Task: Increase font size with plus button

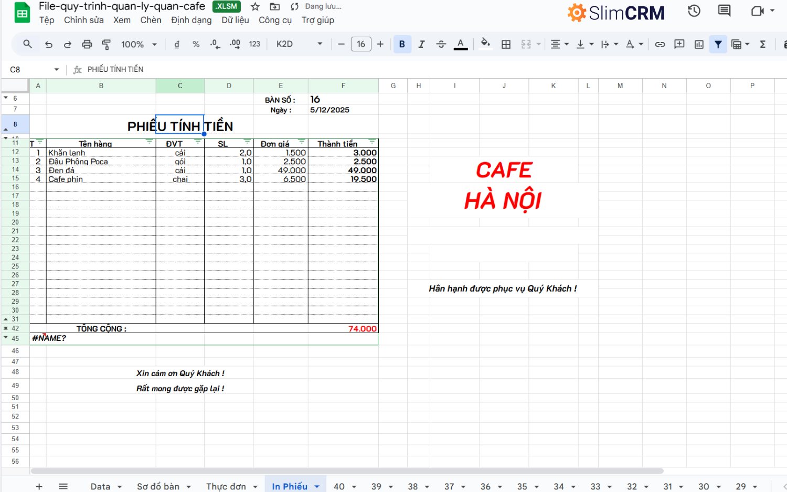Action: (380, 45)
